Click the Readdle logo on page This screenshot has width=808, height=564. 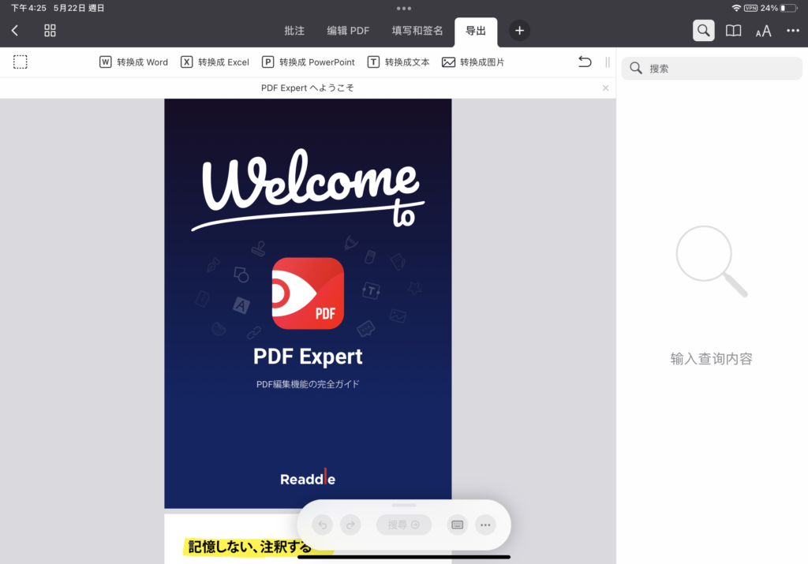click(x=308, y=479)
